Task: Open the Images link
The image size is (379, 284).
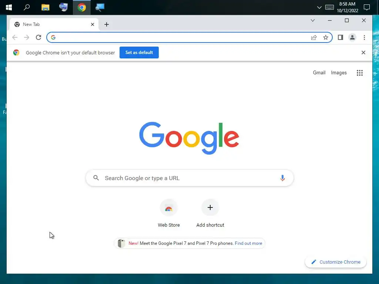Action: 339,73
